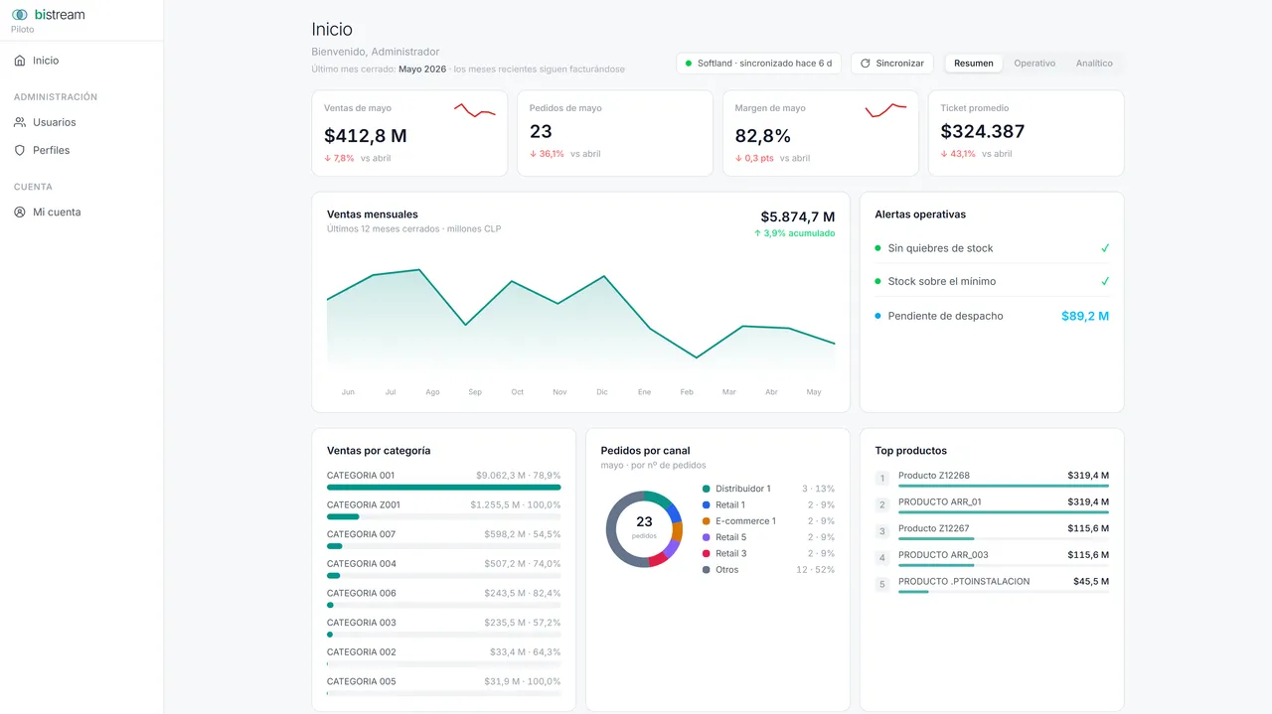Screen dimensions: 1272x714
Task: Click the CATEGORIA 007 row label
Action: (361, 534)
